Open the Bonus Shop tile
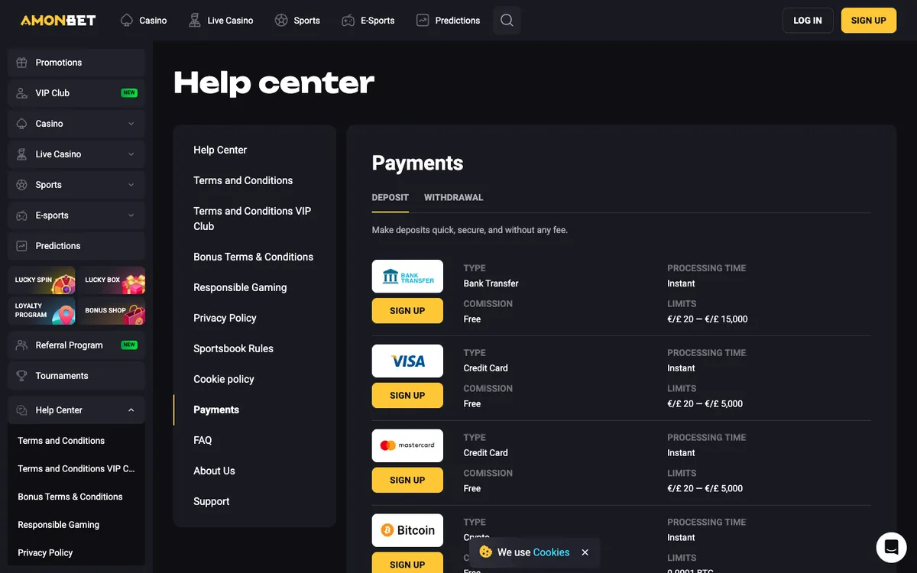Viewport: 917px width, 573px height. [x=112, y=311]
